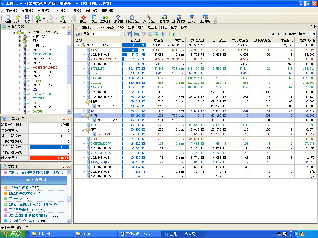The width and height of the screenshot is (318, 238).
Task: Expand the 本机 node in node browser
Action: (x=20, y=37)
